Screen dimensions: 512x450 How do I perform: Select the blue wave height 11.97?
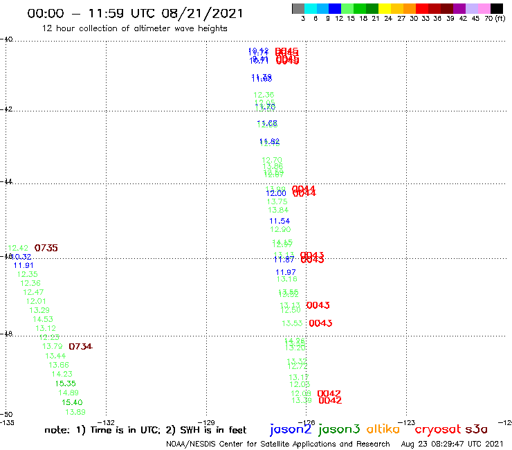(286, 272)
